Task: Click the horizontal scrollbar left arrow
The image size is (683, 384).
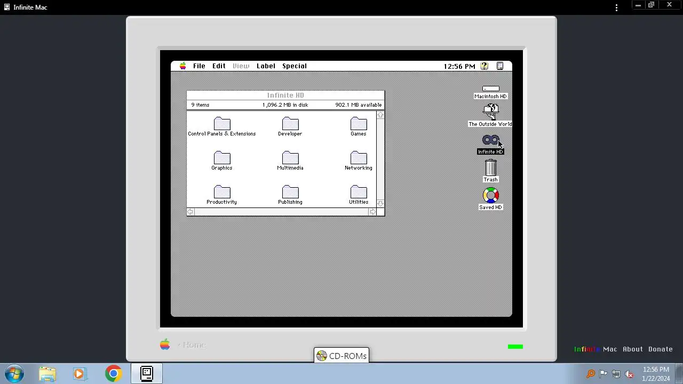Action: 190,212
